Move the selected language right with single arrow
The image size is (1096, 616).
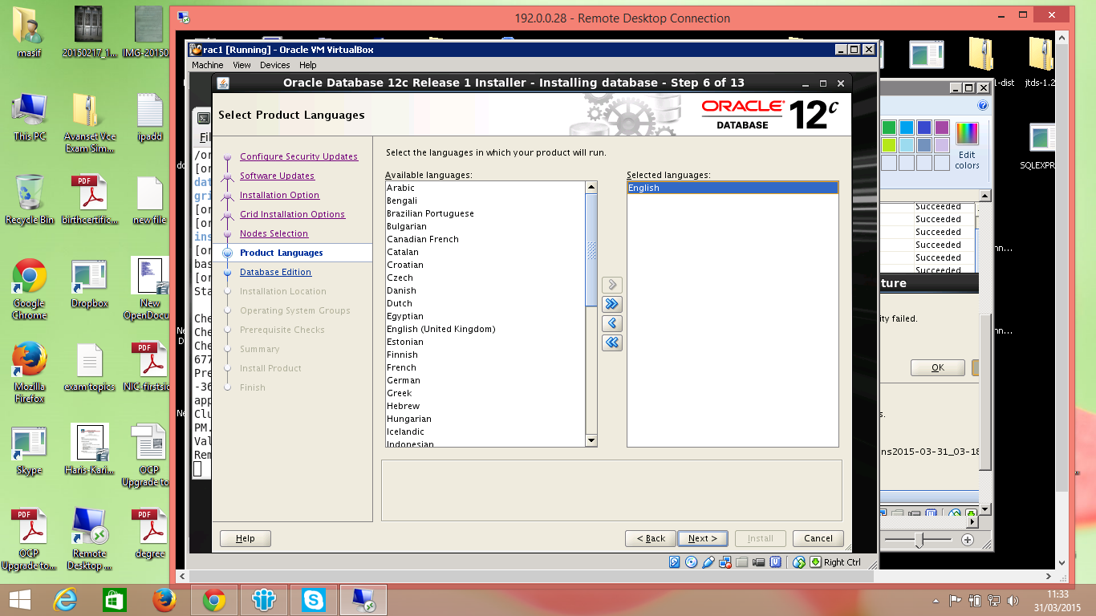coord(612,285)
